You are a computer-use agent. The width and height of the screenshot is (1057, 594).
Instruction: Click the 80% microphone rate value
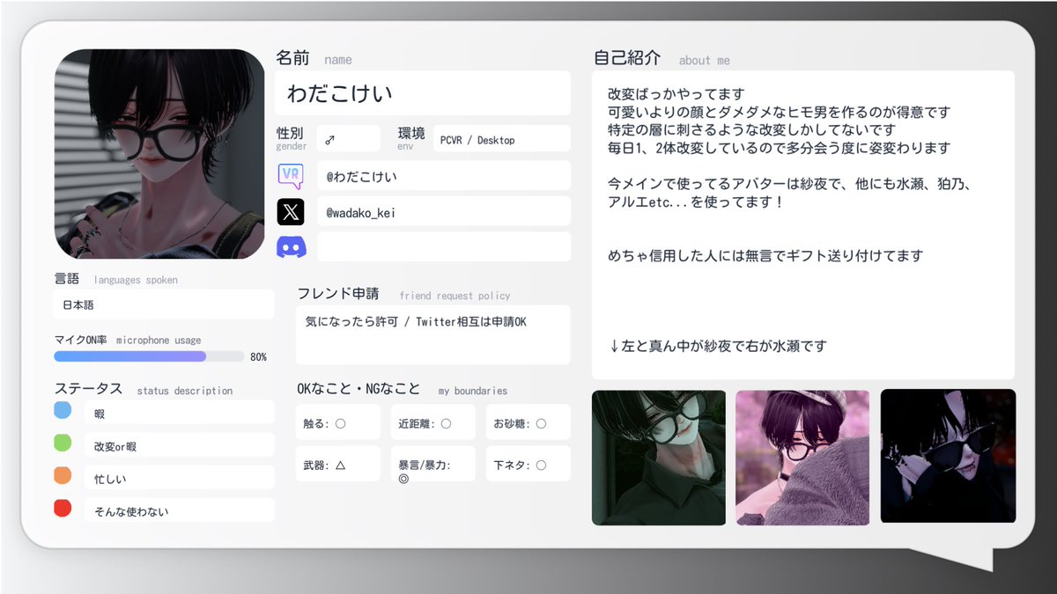(258, 357)
